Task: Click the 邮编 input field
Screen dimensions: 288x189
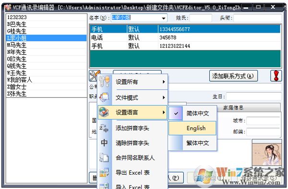Action: pyautogui.click(x=263, y=131)
